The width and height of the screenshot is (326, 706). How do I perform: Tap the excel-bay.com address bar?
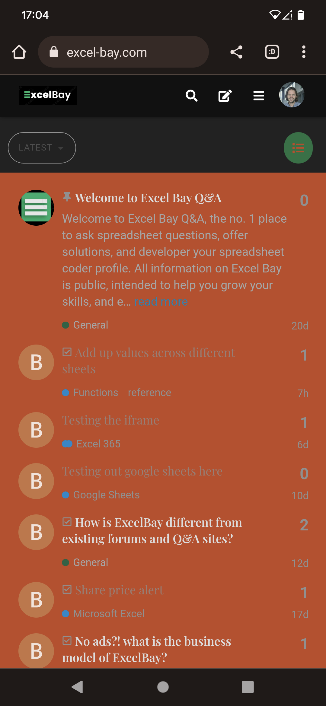pos(123,52)
